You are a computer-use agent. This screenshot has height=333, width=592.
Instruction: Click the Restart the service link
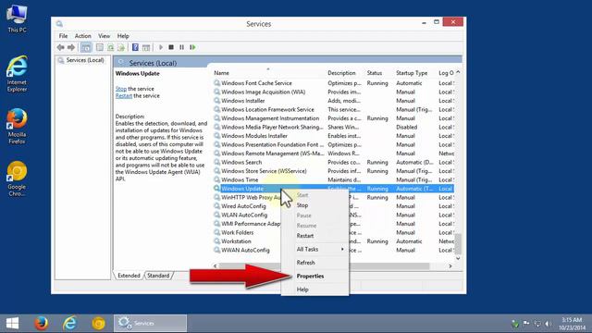(x=124, y=96)
